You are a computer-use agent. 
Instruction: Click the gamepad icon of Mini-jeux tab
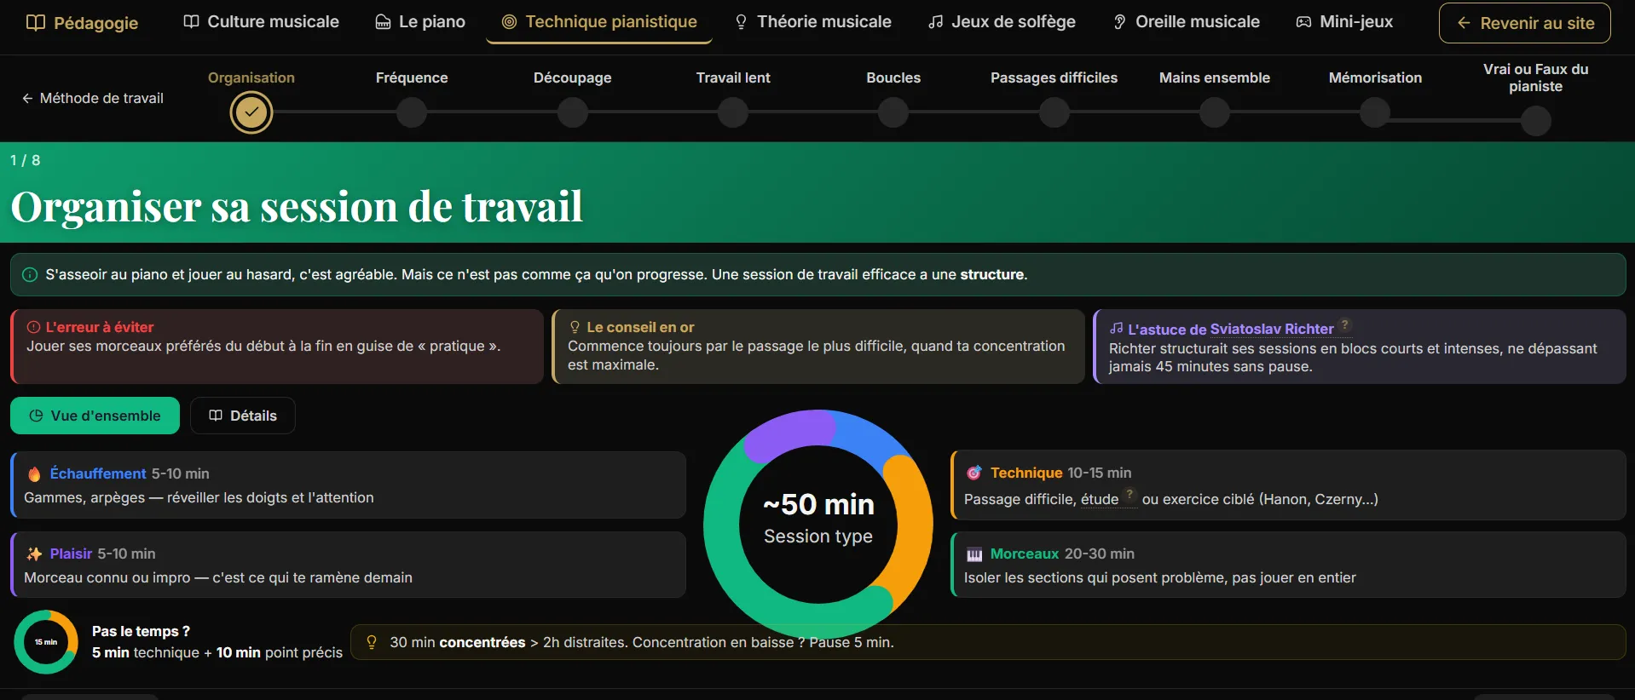pyautogui.click(x=1304, y=22)
